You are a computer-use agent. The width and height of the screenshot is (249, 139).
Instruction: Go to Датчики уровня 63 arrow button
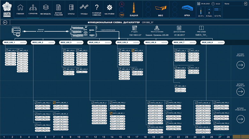[x=241, y=65]
